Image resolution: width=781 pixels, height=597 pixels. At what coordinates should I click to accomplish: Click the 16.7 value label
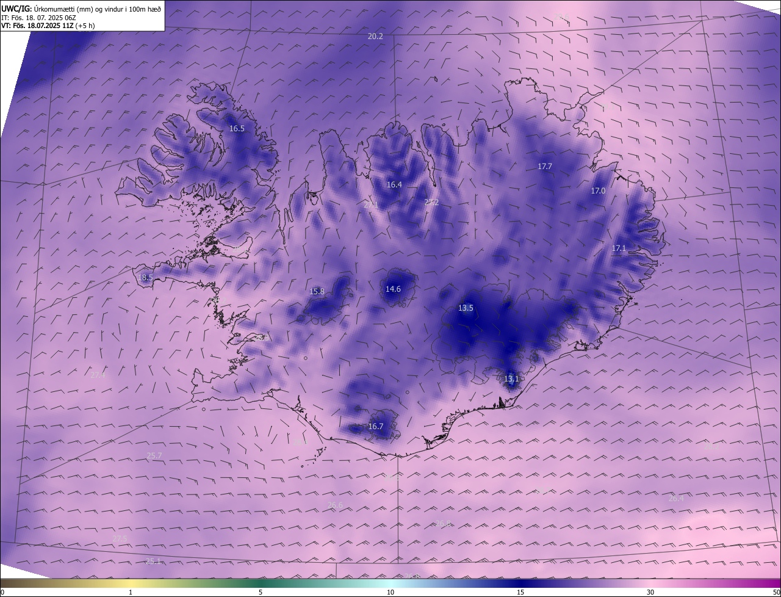click(376, 427)
